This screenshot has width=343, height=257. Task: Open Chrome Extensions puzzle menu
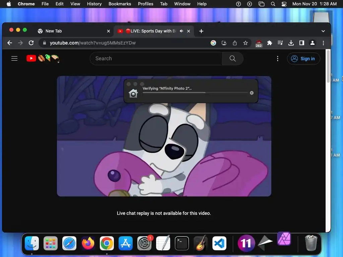coord(270,43)
